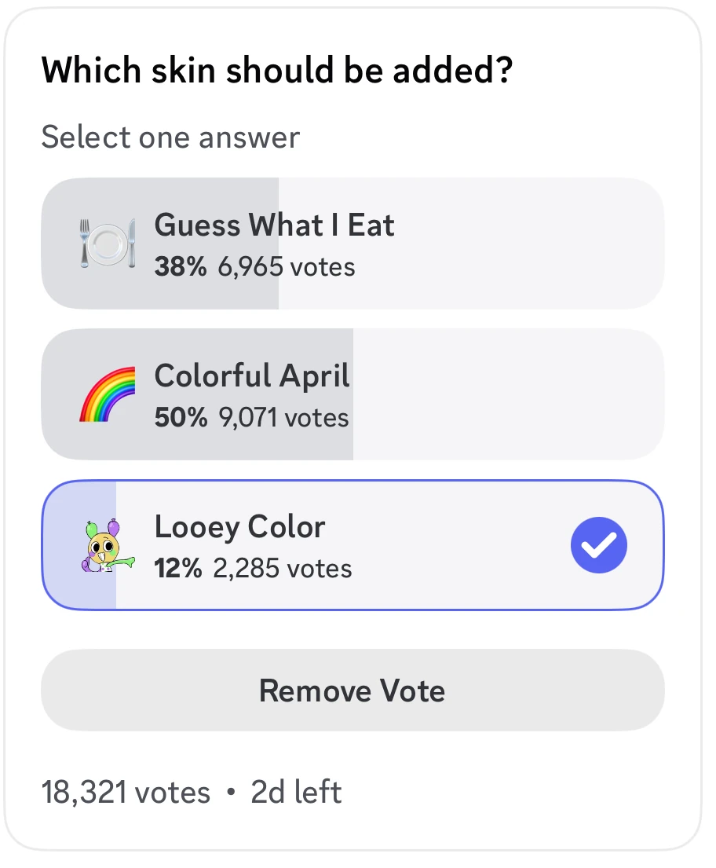Viewport: 716px width, 868px height.
Task: Open the 18,321 votes total
Action: pos(126,792)
